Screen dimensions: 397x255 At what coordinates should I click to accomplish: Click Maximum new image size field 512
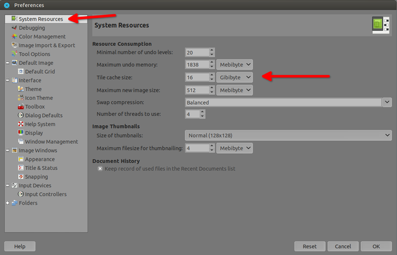197,90
